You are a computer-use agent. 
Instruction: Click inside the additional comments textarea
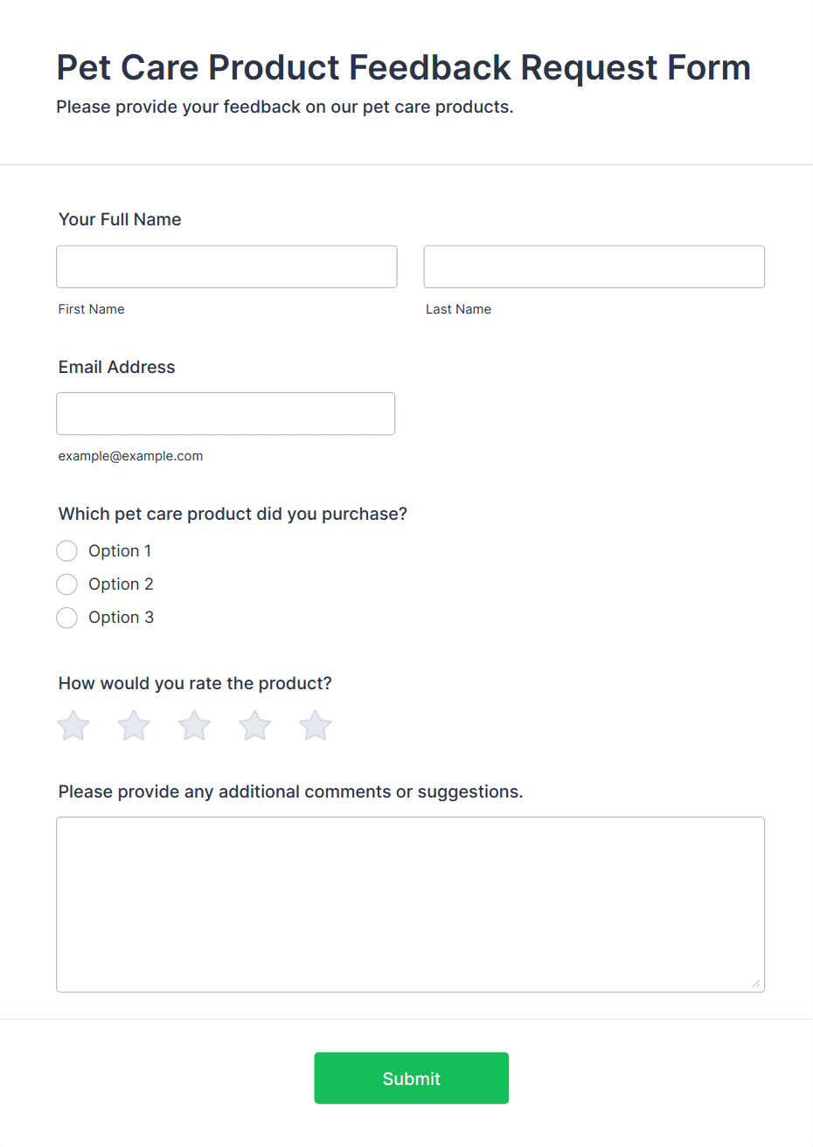(x=410, y=904)
